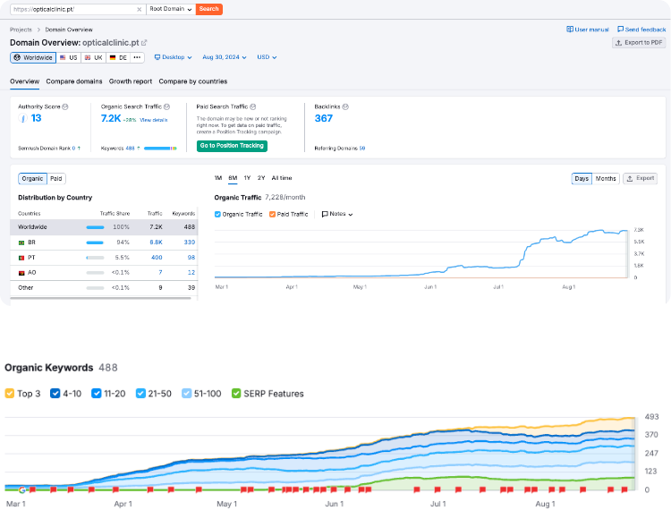The width and height of the screenshot is (671, 519).
Task: Select UK database button
Action: [93, 58]
